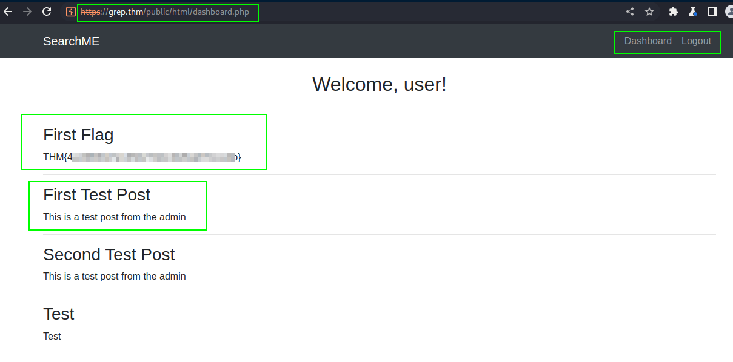Screen dimensions: 733x362
Task: Click description text under First Test Post
Action: (115, 217)
